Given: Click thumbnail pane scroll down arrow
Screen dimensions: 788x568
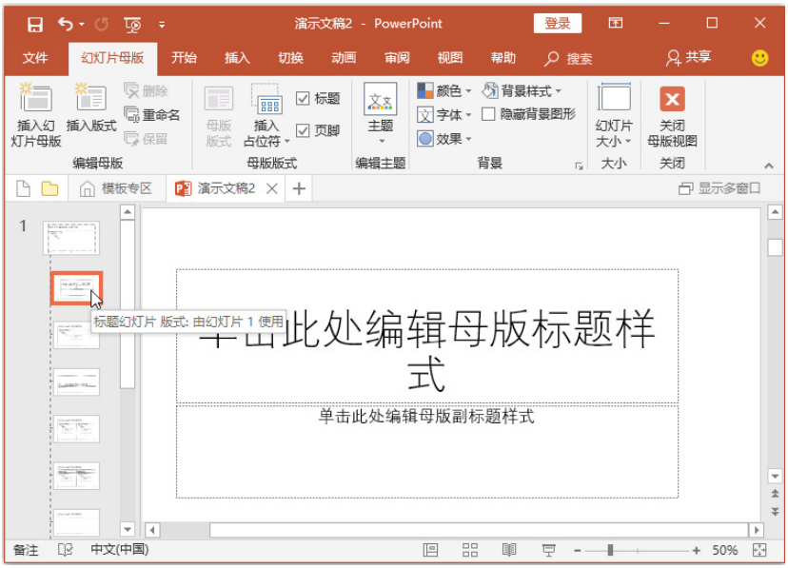Looking at the screenshot, I should [128, 529].
